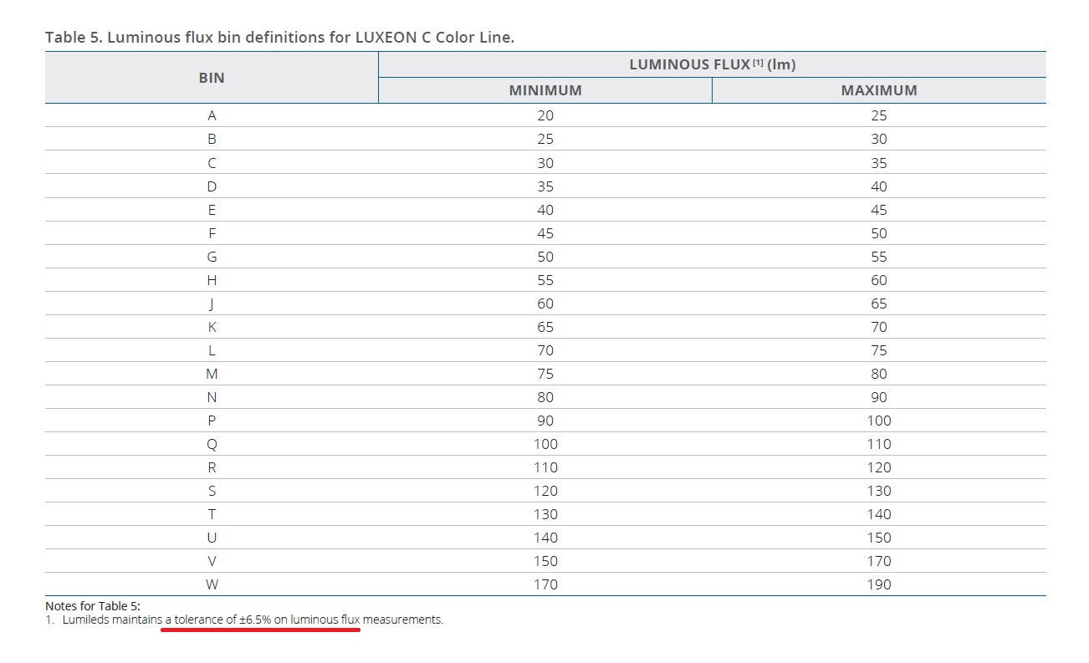The width and height of the screenshot is (1089, 663).
Task: Click the MAXIMUM column header
Action: pyautogui.click(x=878, y=90)
